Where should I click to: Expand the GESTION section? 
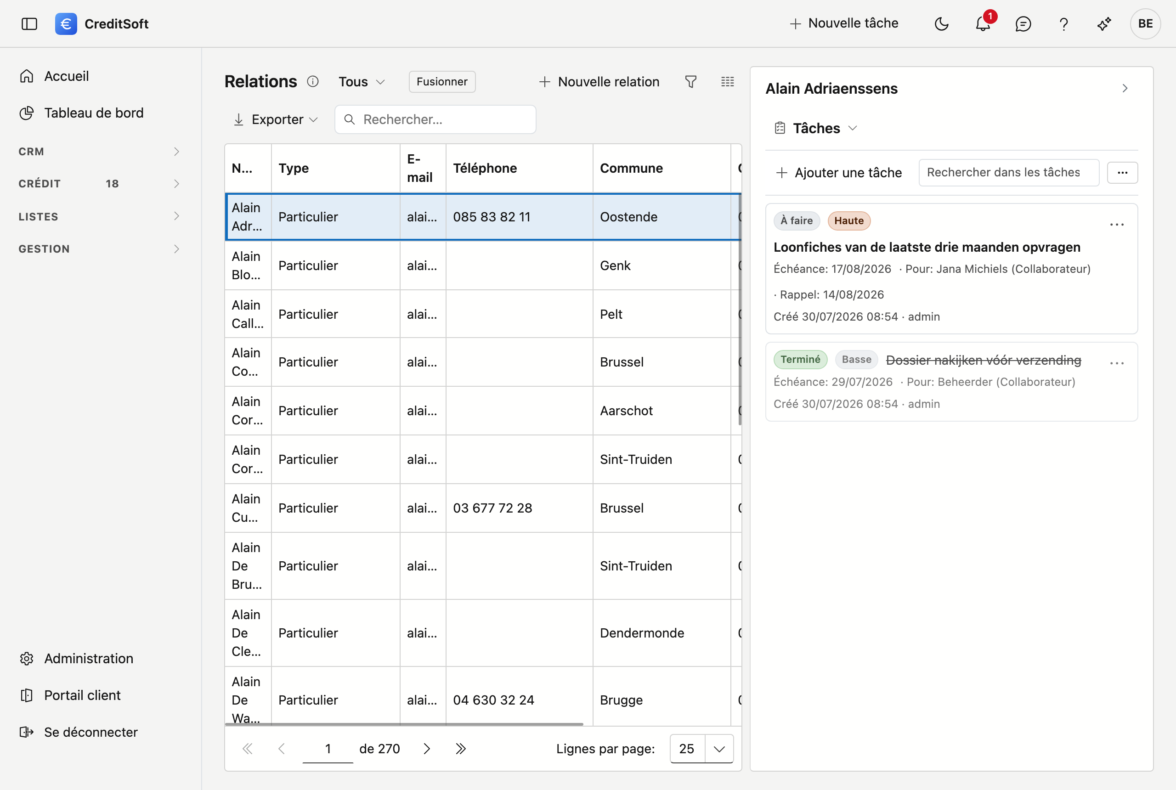point(100,249)
